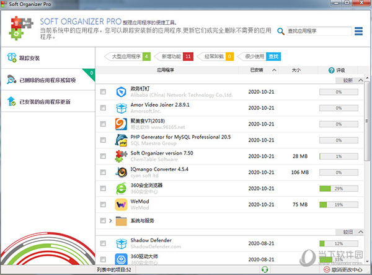Viewport: 372px width, 275px height.
Task: Tick the Shadow Defender checkbox
Action: (103, 243)
